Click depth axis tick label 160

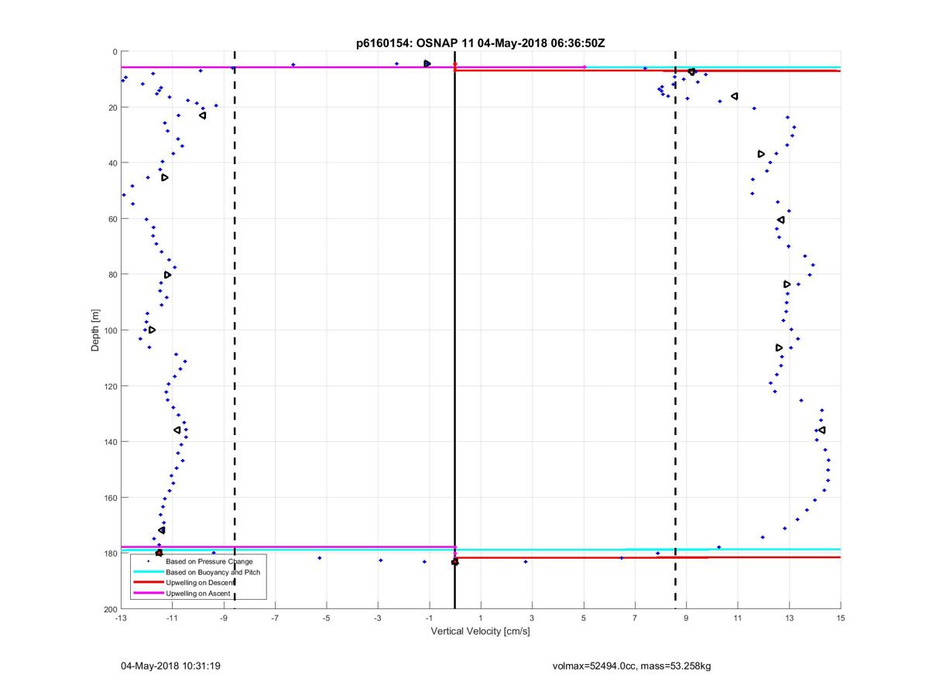point(110,498)
